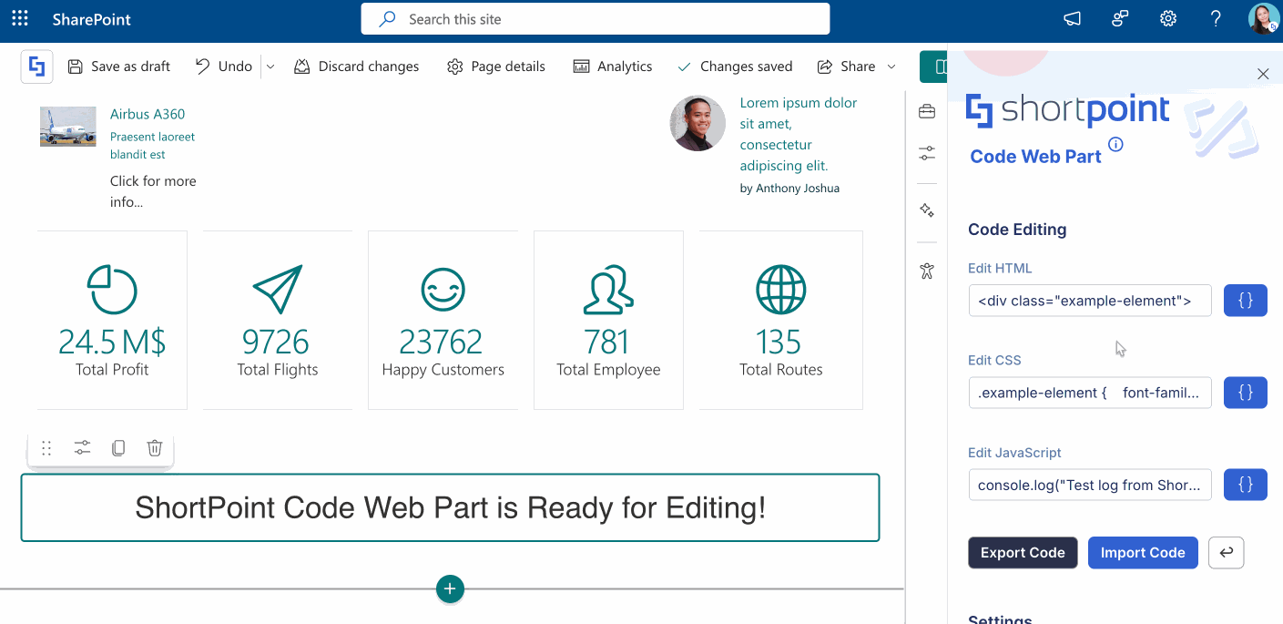Screen dimensions: 1283x624
Task: Click the Changes saved status
Action: (x=735, y=66)
